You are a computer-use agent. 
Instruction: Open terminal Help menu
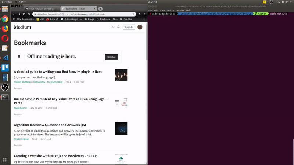pyautogui.click(x=189, y=10)
